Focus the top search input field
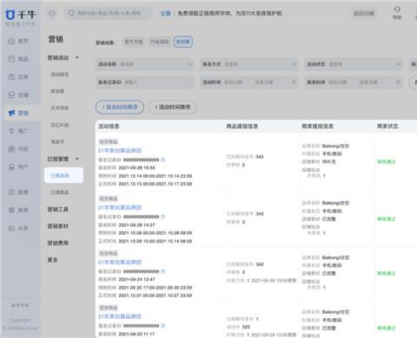Viewport: 417px width, 338px height. point(109,13)
